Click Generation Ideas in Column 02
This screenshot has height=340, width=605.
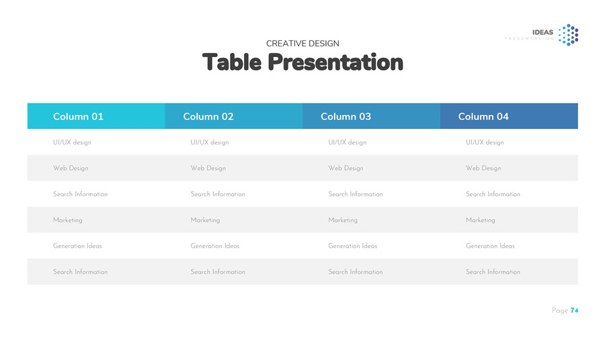pos(215,246)
